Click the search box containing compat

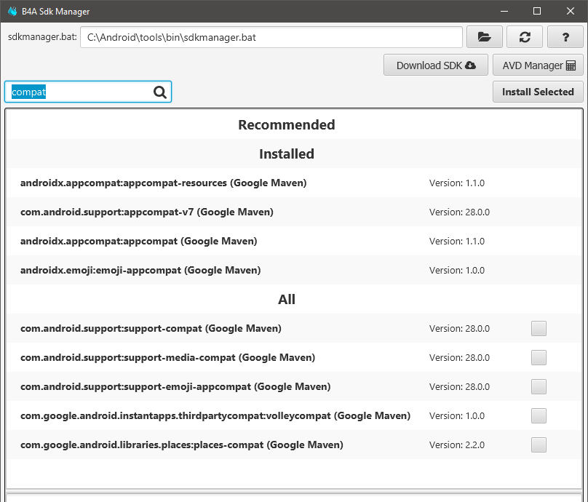click(80, 92)
